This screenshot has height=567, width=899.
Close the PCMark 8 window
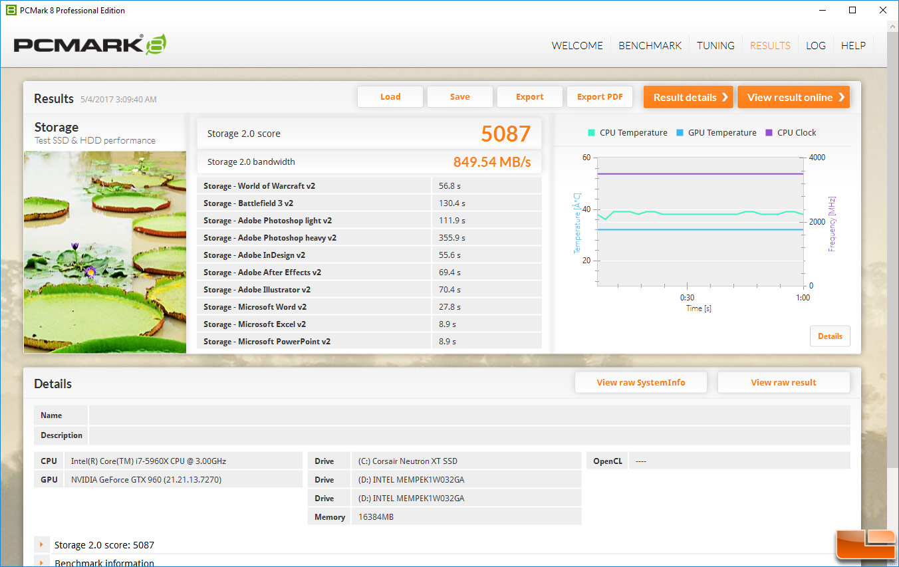883,10
